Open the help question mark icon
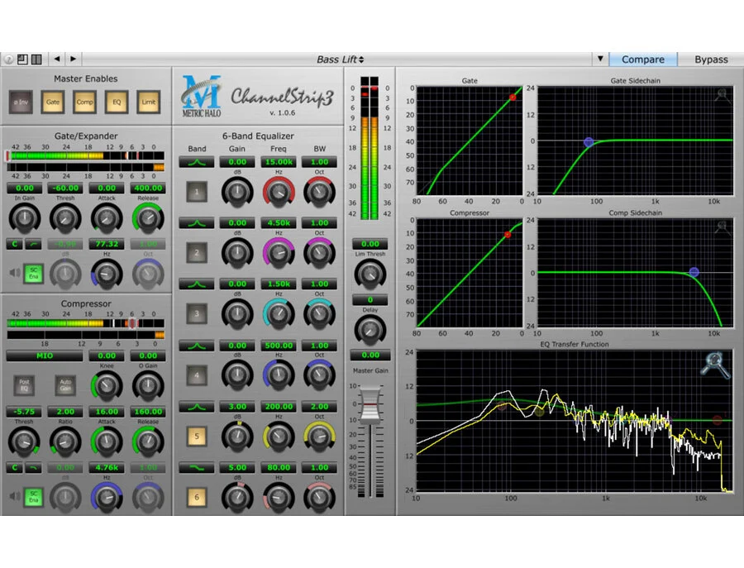The width and height of the screenshot is (744, 568). (x=7, y=60)
